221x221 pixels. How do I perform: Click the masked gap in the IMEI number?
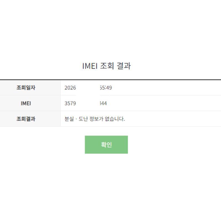click(87, 104)
